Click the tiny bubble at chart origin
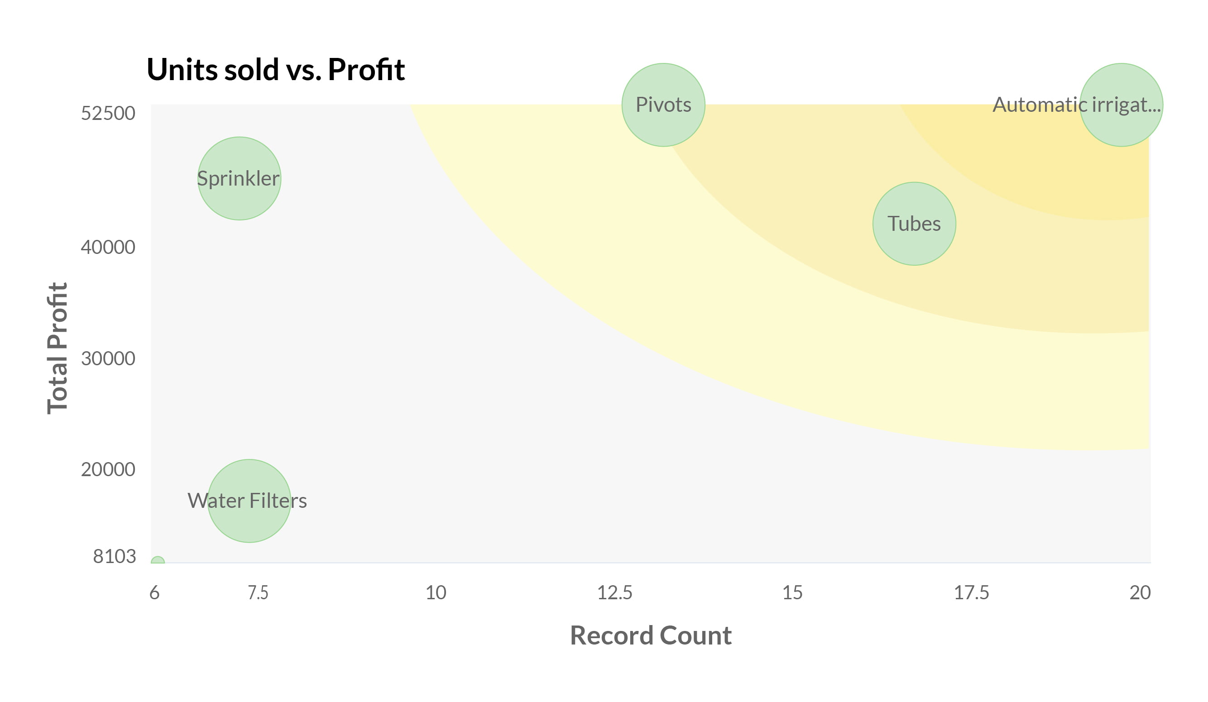This screenshot has width=1208, height=702. [158, 561]
